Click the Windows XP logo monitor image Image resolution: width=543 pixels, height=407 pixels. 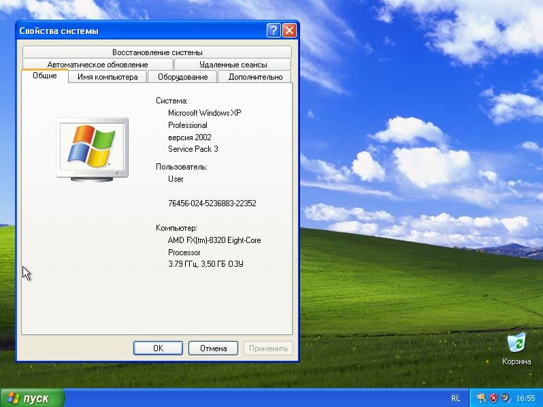pyautogui.click(x=91, y=148)
